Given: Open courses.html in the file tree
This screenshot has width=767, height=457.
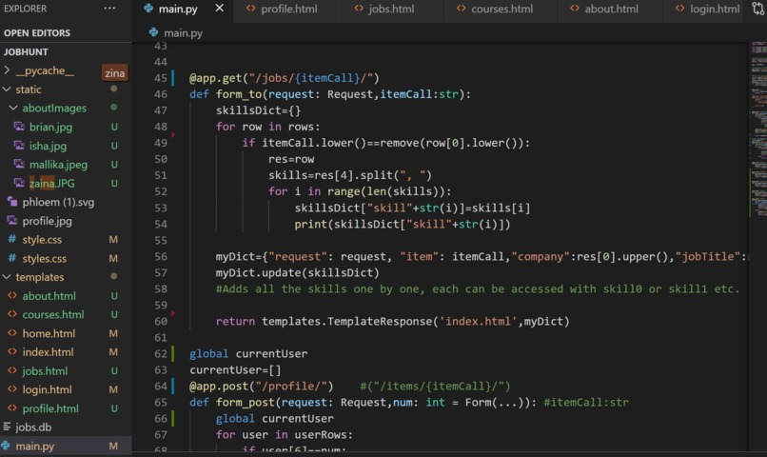Looking at the screenshot, I should (x=53, y=314).
